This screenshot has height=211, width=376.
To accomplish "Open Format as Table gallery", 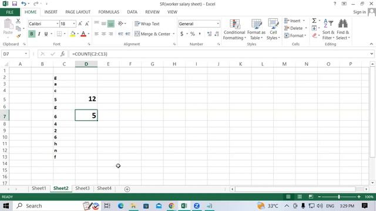I will tap(256, 29).
